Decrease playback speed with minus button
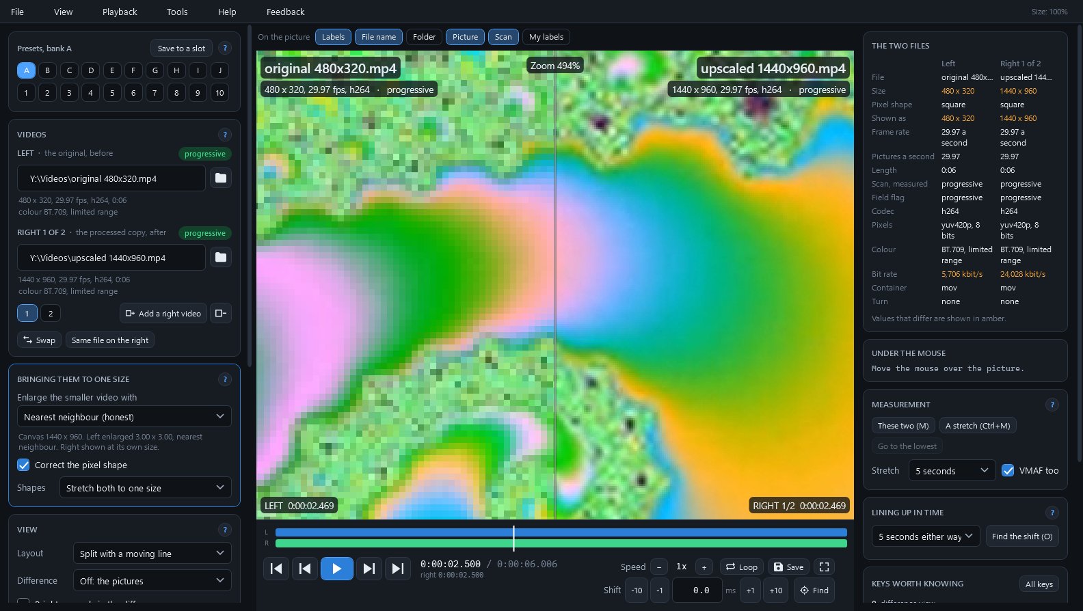This screenshot has height=611, width=1083. coord(659,567)
